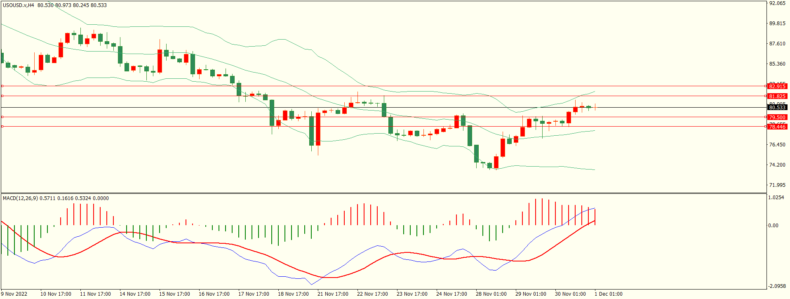The height and width of the screenshot is (299, 790).
Task: Click the 30 Nov 01:00 date label
Action: pos(570,294)
